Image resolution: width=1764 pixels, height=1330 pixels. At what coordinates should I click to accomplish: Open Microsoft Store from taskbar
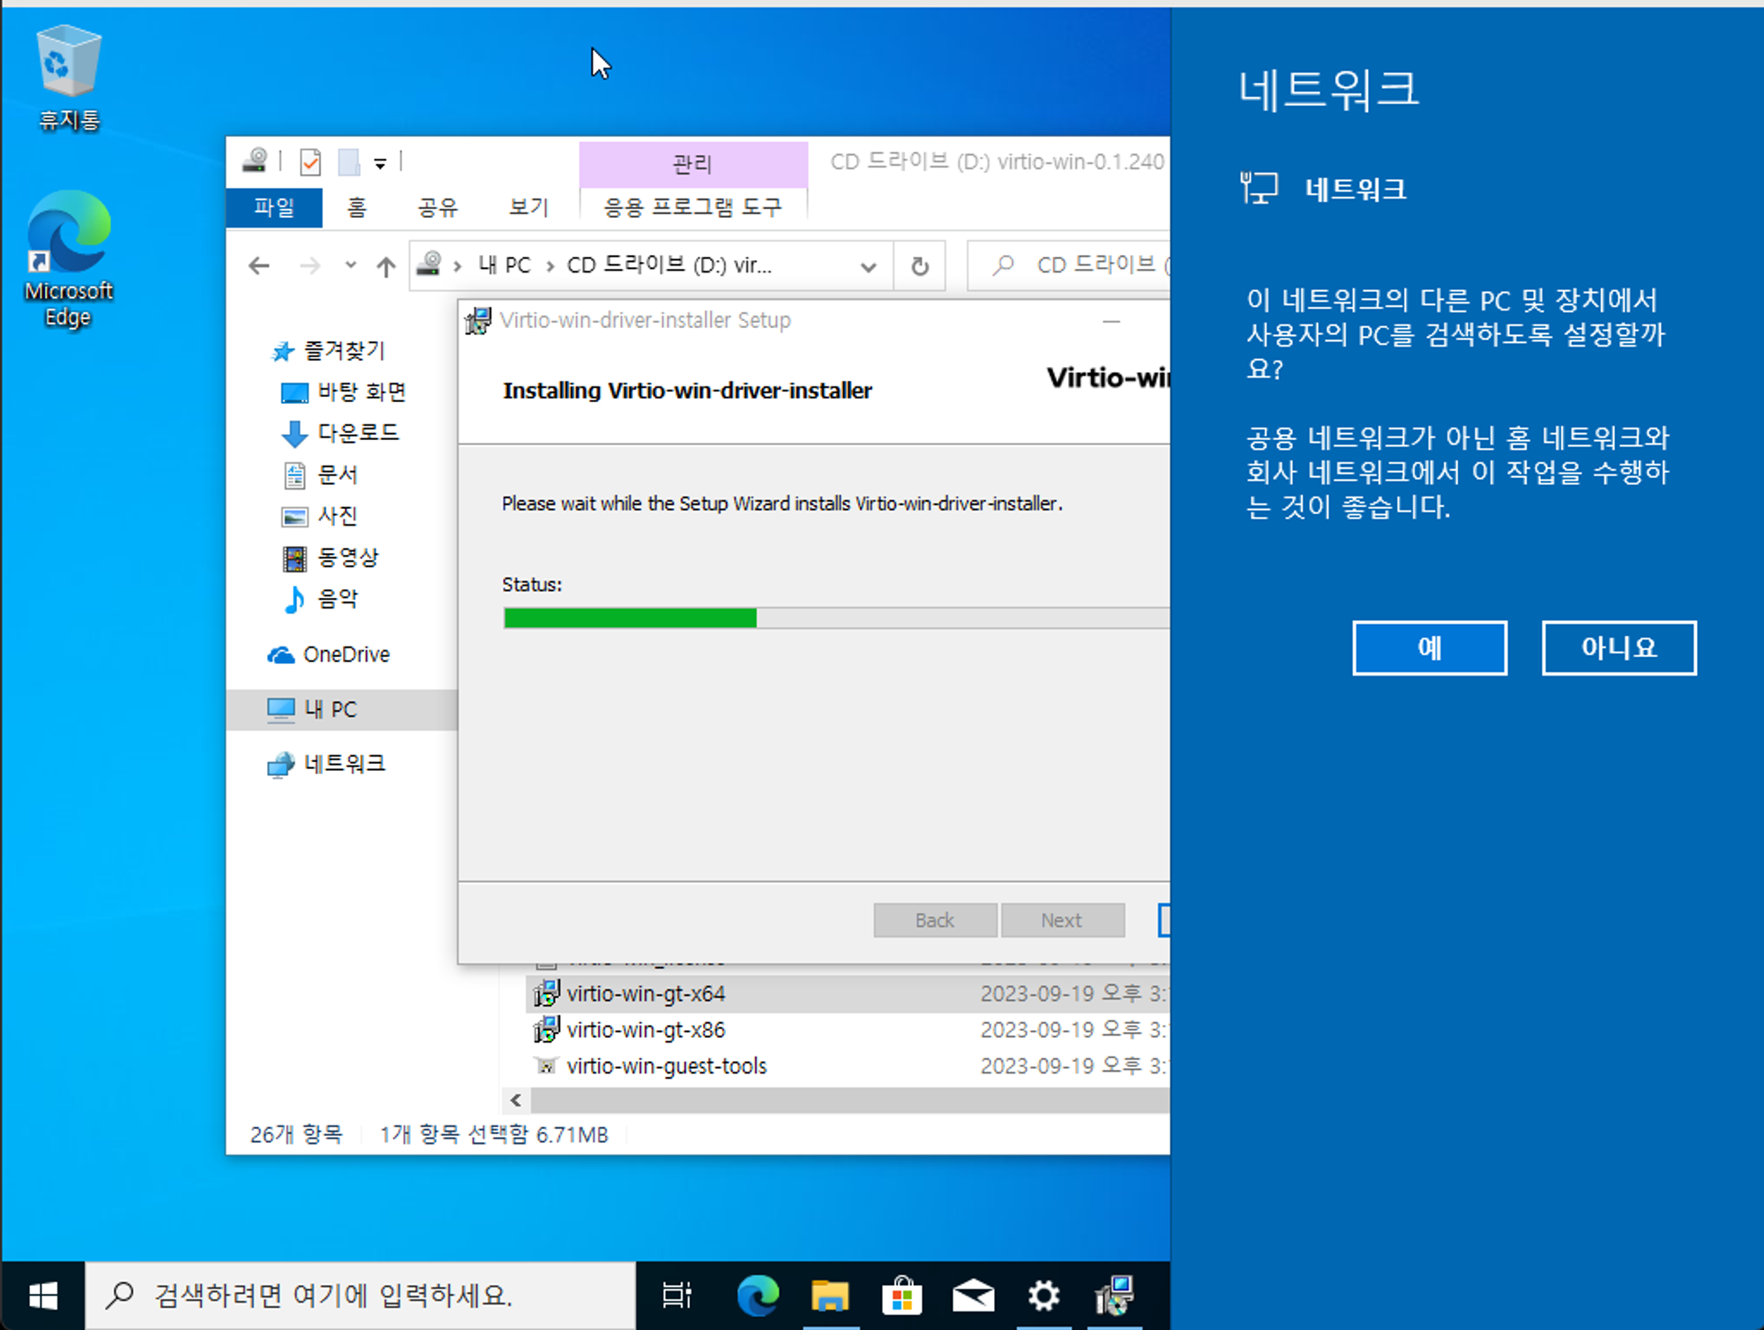[x=901, y=1295]
